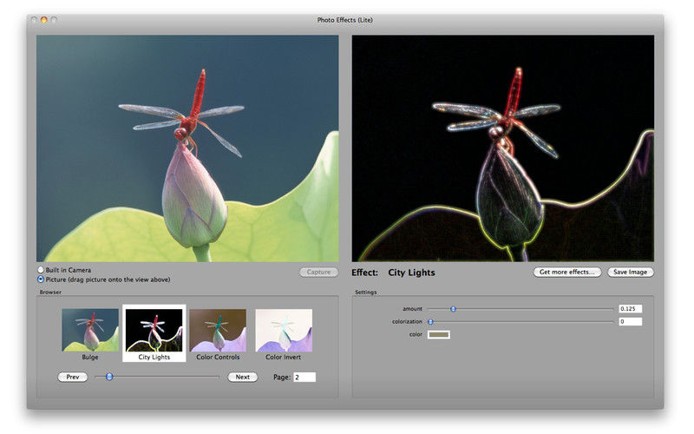The image size is (694, 434).
Task: Click the colorization value field
Action: [x=631, y=321]
